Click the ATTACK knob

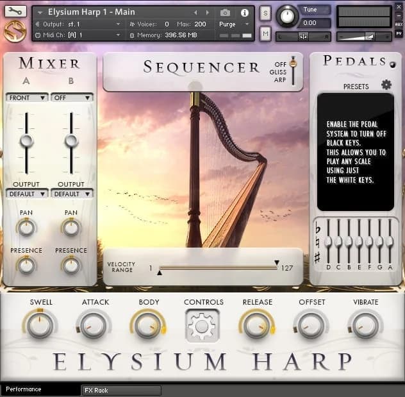click(x=94, y=326)
